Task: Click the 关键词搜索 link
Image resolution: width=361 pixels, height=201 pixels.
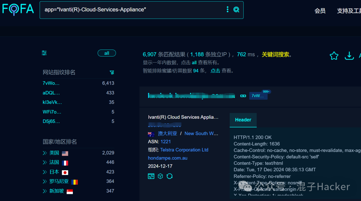Action: pos(275,55)
